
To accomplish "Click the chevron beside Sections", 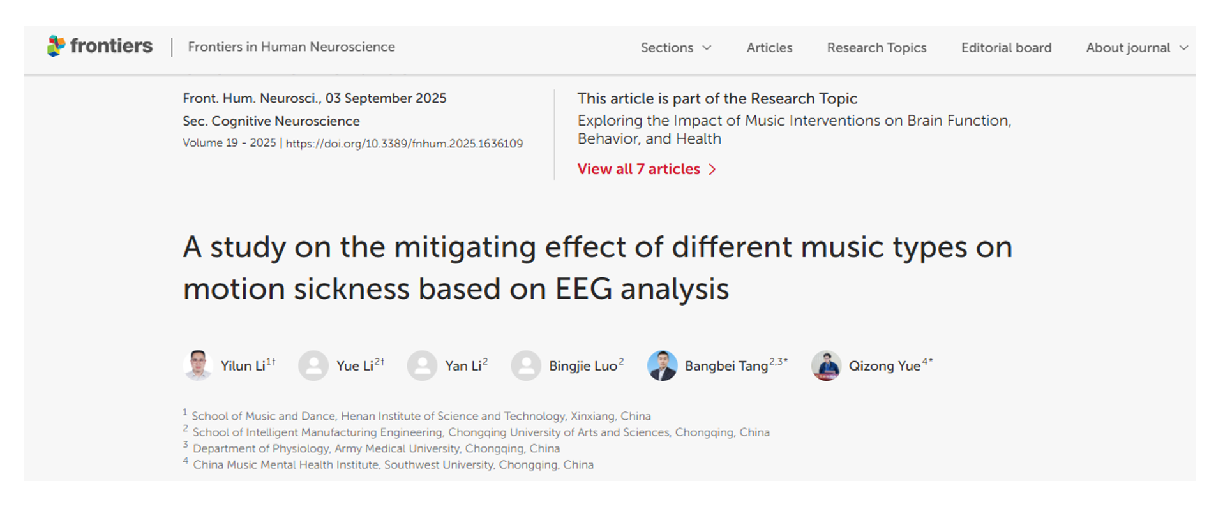I will click(707, 48).
